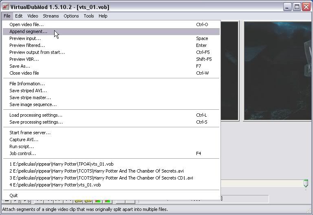Select Start frame server entry
This screenshot has width=313, height=215.
tap(30, 133)
